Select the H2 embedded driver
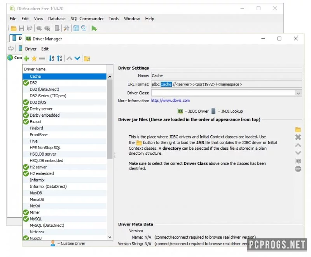Image resolution: width=311 pixels, height=257 pixels. point(65,173)
